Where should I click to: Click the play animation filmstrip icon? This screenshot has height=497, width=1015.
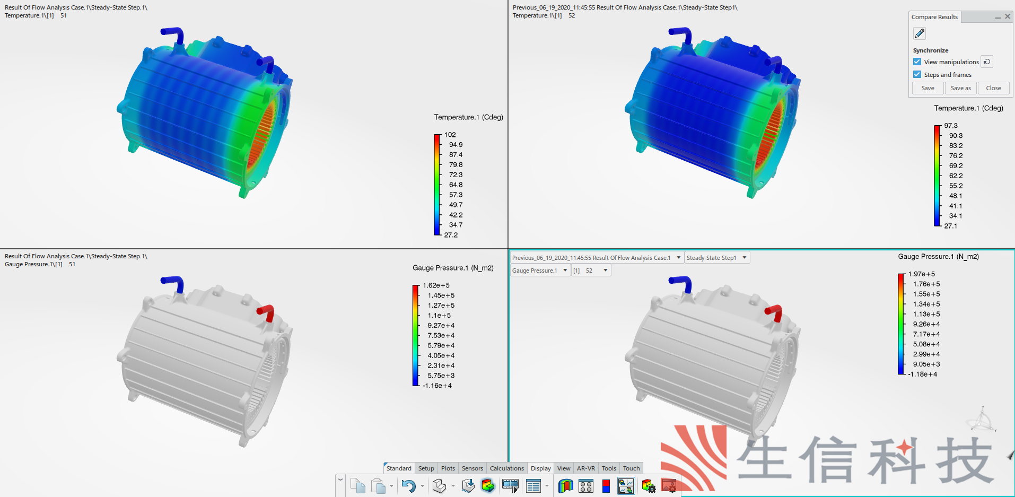click(510, 486)
